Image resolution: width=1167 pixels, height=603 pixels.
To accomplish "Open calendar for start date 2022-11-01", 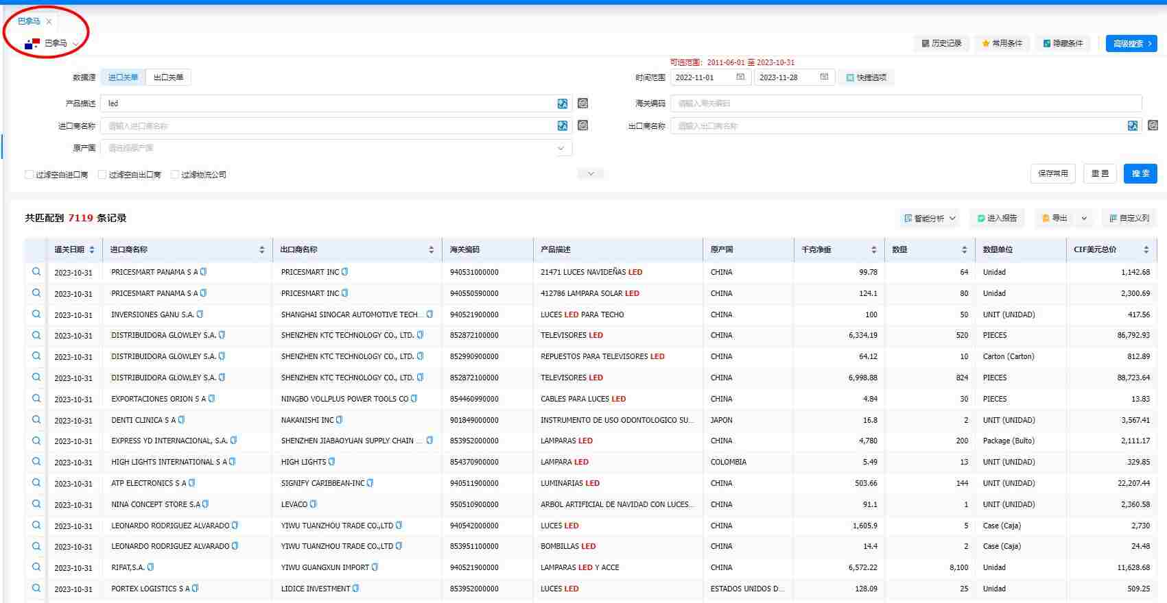I will 740,77.
